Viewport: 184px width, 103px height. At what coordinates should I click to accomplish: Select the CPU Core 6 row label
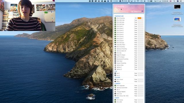(x=120, y=37)
